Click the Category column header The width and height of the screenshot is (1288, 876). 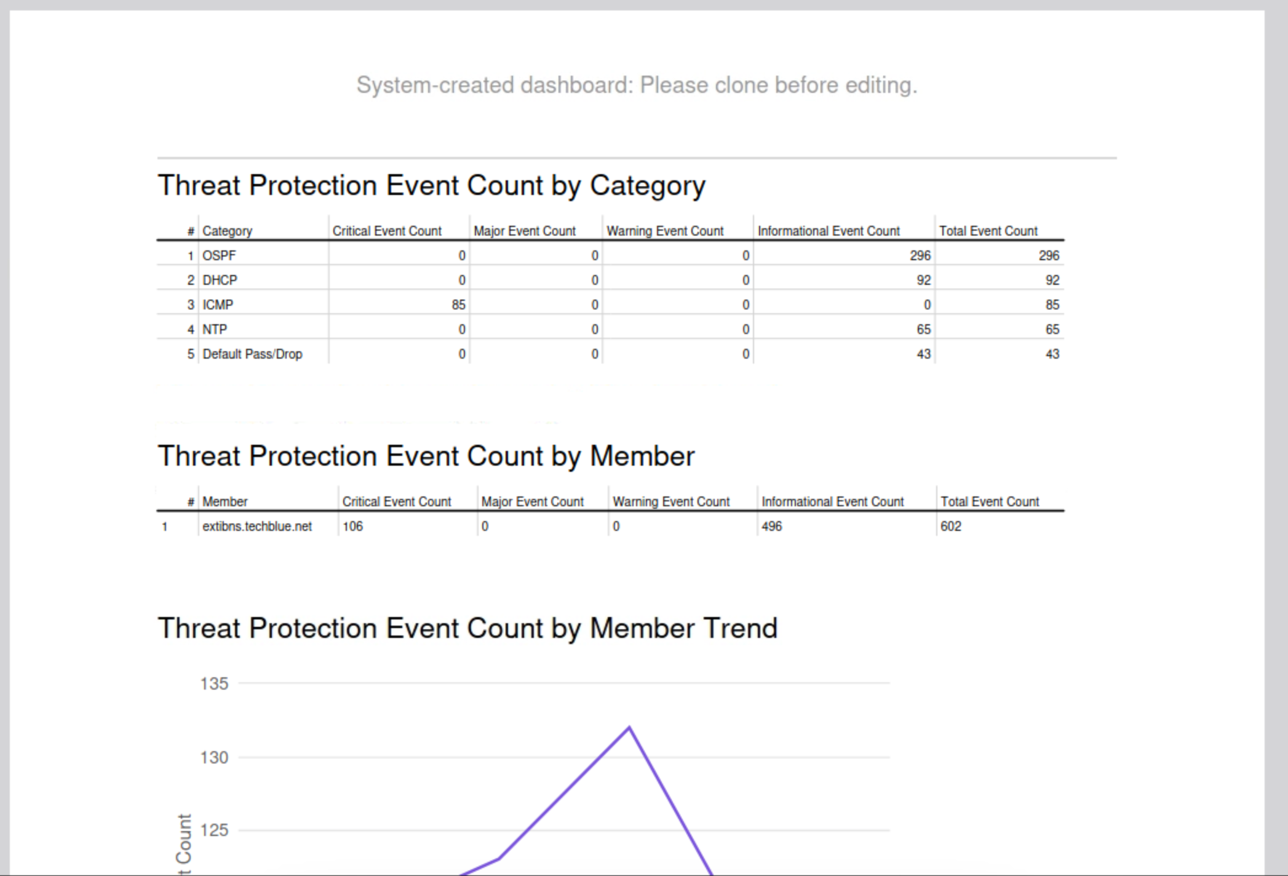[x=227, y=231]
